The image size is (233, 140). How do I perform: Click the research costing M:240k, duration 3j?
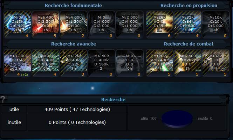tap(102, 63)
